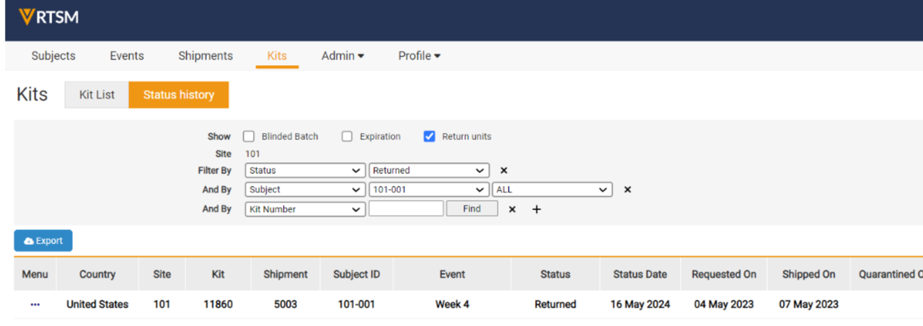The image size is (923, 326).
Task: Click the Kit Number text input field
Action: (x=406, y=209)
